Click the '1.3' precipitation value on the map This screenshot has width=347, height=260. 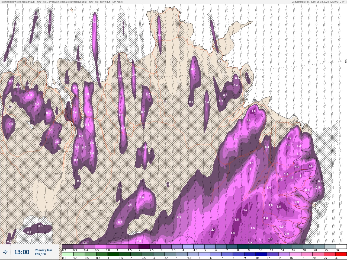tap(299, 176)
